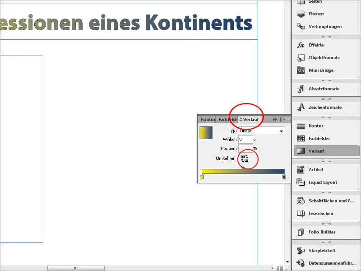This screenshot has width=361, height=271.
Task: Click the split layout view icon in status bar
Action: (x=279, y=268)
